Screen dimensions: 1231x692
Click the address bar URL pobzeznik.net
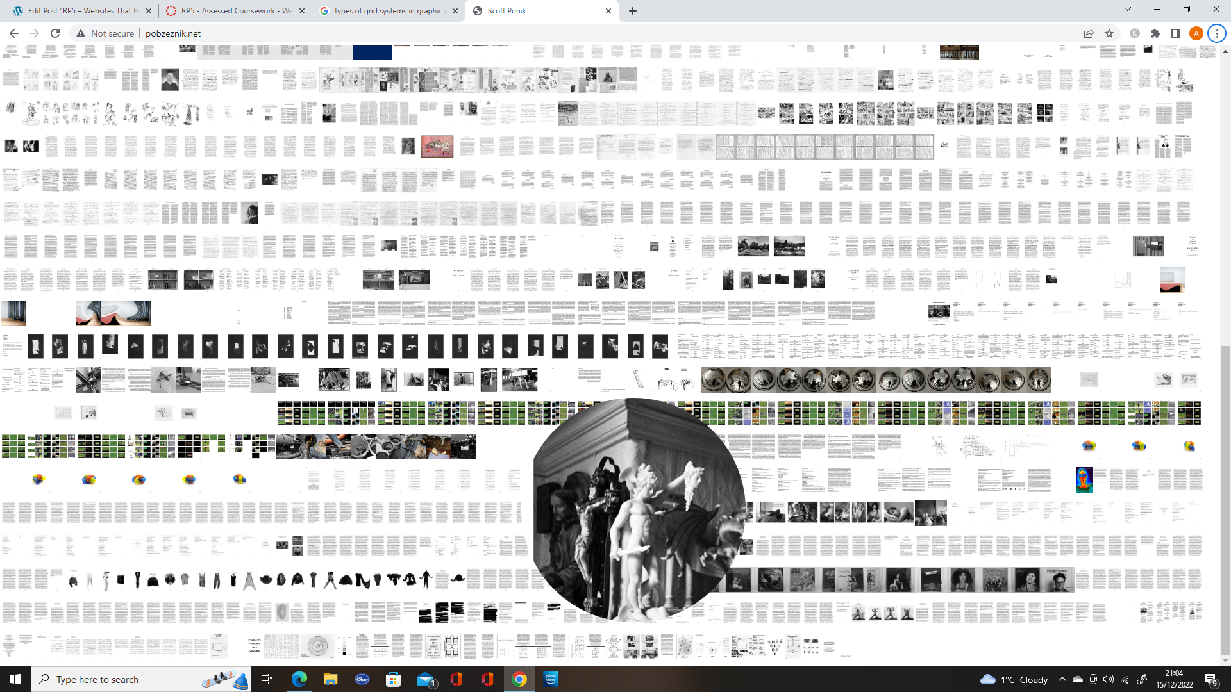click(173, 33)
